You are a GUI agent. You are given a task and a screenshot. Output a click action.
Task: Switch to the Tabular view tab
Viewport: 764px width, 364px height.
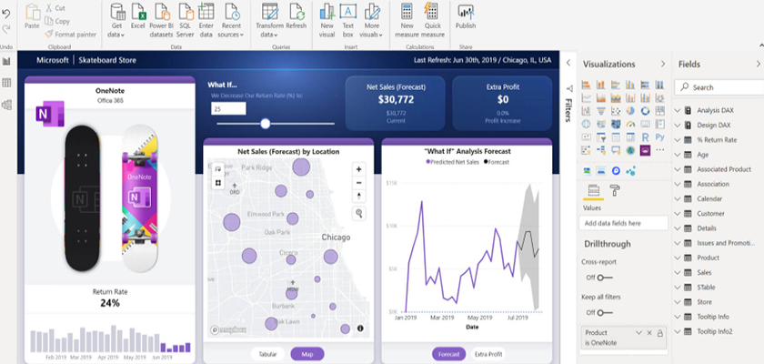pos(267,354)
